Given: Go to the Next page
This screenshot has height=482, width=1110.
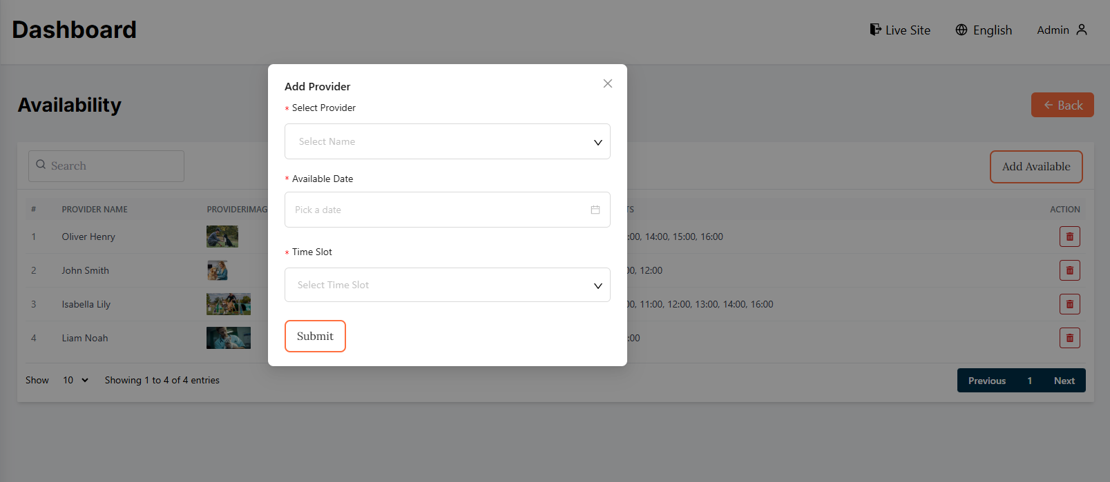Looking at the screenshot, I should (x=1064, y=381).
